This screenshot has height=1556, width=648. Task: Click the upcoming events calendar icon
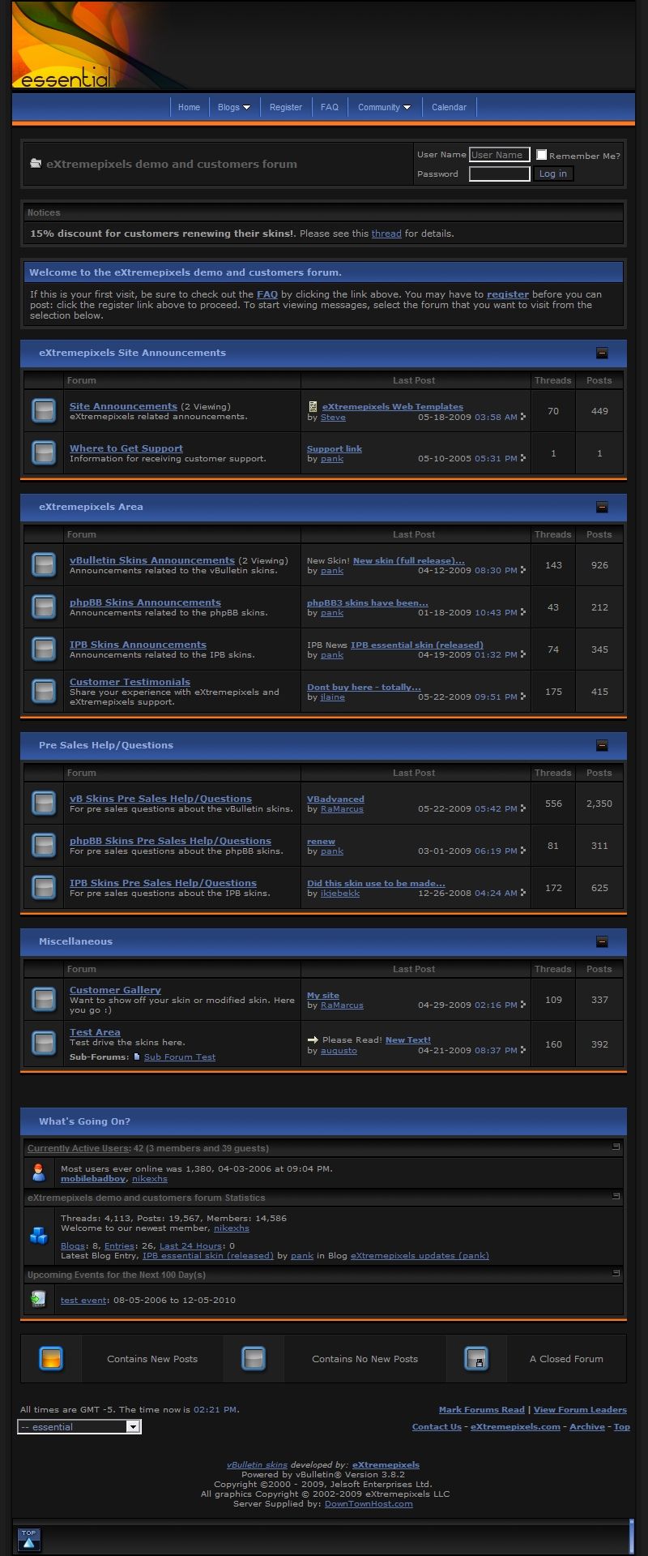[38, 1299]
